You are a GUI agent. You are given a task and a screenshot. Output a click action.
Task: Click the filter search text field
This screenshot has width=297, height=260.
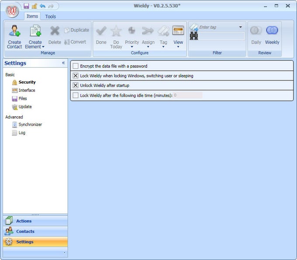coord(221,36)
